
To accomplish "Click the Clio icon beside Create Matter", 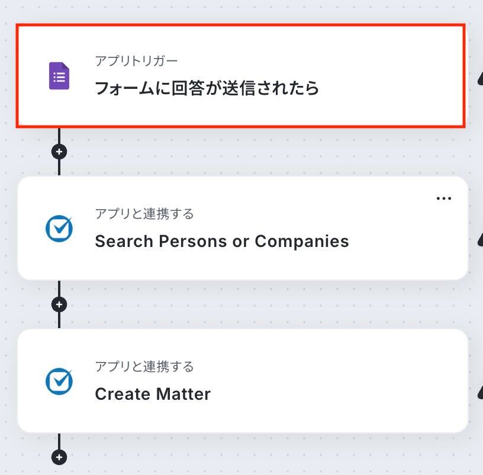I will pos(59,381).
